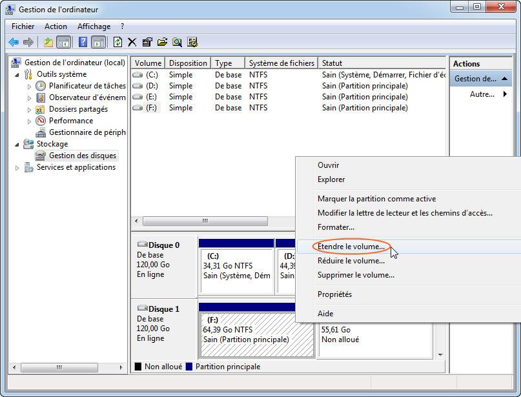Click the Stockage icon in tree
Screen dimensions: 521x397
tap(28, 144)
